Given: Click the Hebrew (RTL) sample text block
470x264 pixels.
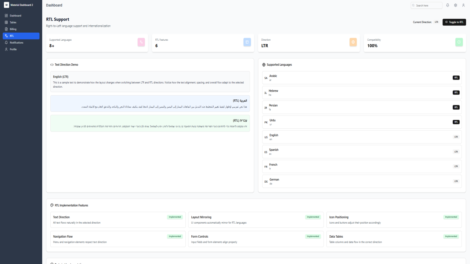Looking at the screenshot, I should (x=150, y=123).
